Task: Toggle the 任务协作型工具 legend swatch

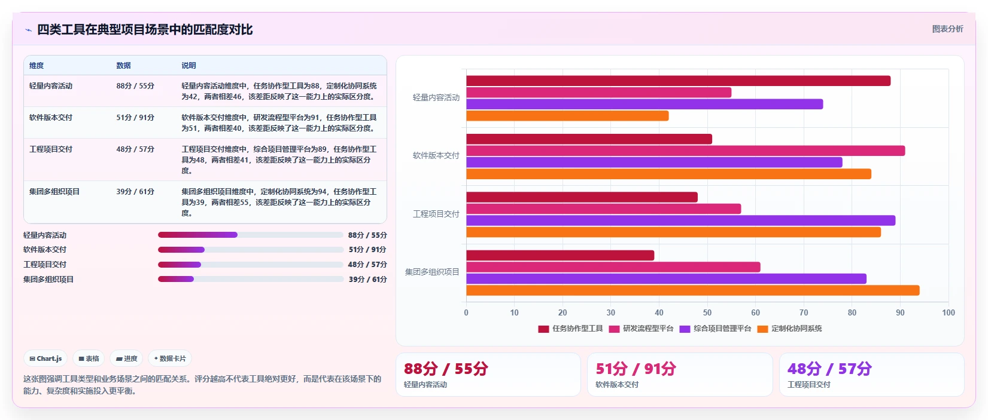Action: point(543,329)
